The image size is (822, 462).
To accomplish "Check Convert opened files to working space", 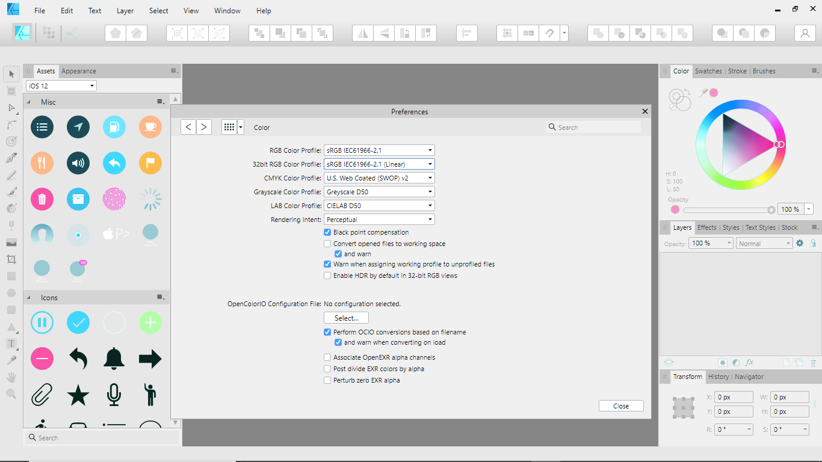I will 327,244.
